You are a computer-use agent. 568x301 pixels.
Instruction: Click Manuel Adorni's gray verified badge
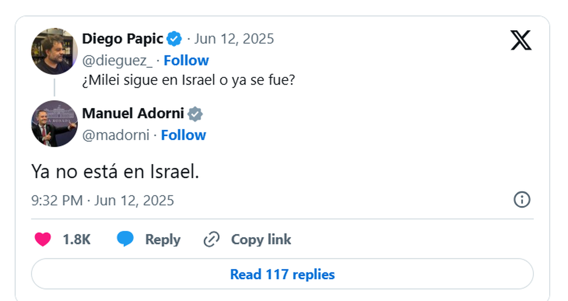click(x=195, y=114)
